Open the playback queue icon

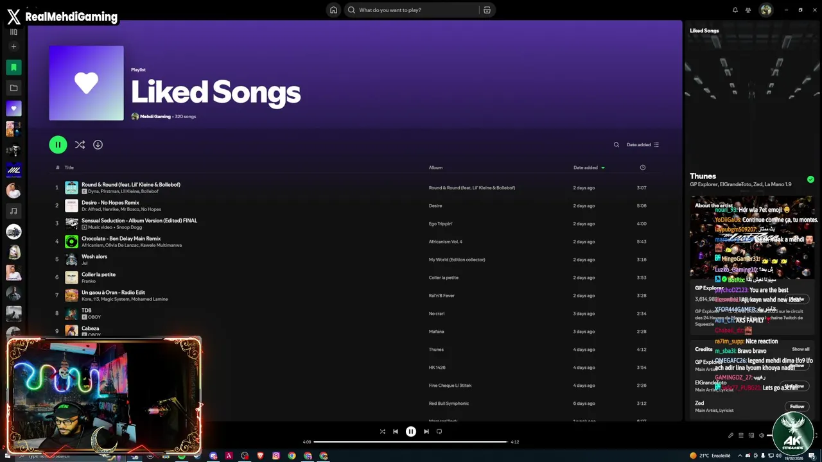(x=741, y=436)
